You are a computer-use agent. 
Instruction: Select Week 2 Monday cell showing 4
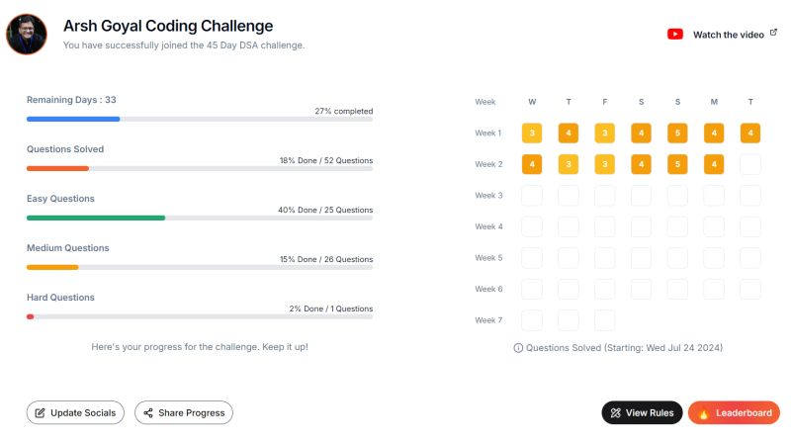tap(714, 164)
